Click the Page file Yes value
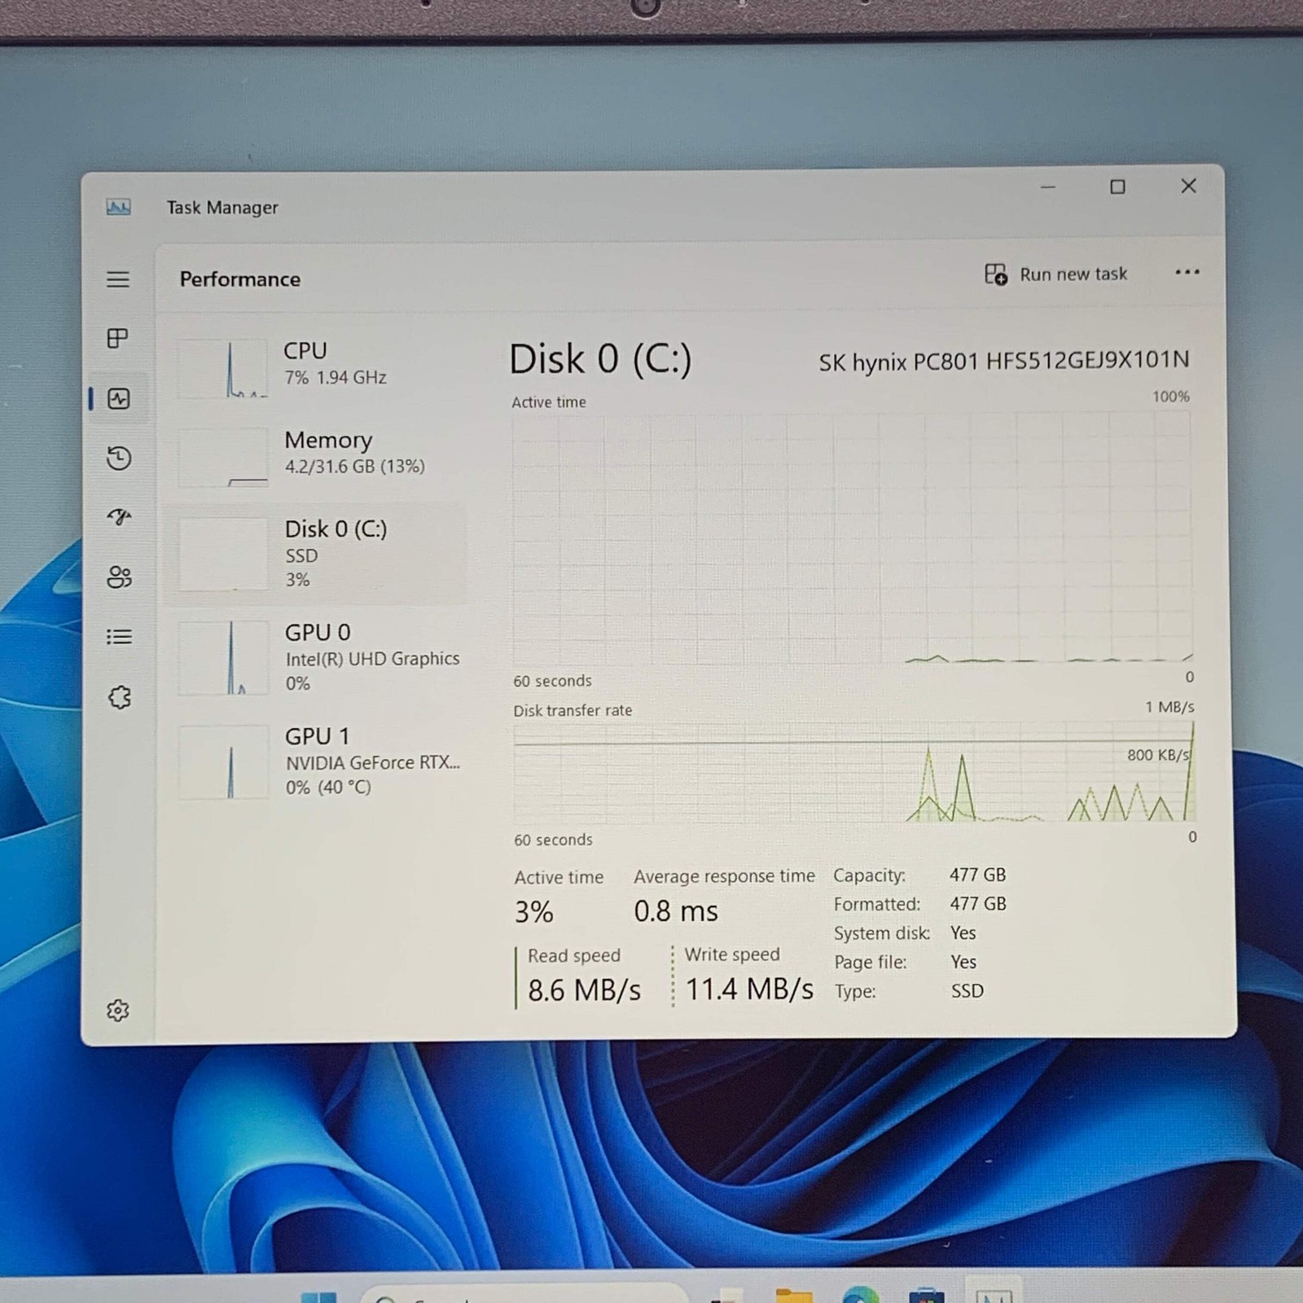 click(x=963, y=962)
